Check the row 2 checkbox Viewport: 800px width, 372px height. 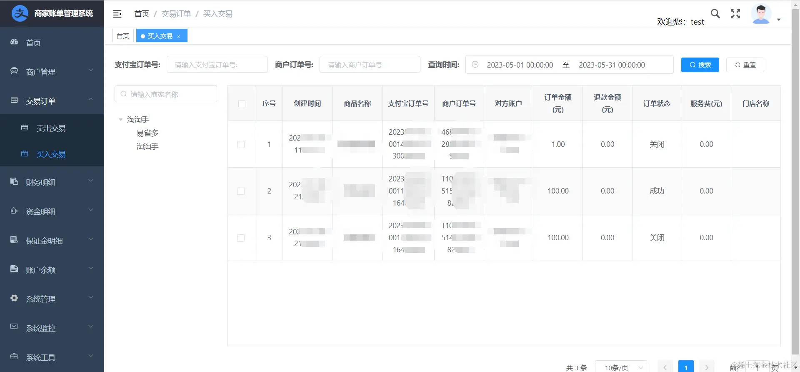pyautogui.click(x=241, y=191)
